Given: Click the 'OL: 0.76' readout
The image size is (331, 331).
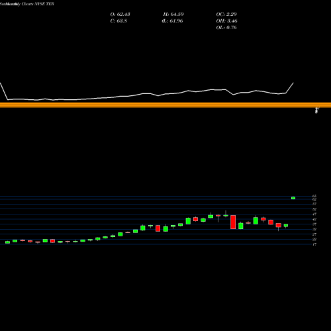Looking at the screenshot, I should [x=226, y=28].
